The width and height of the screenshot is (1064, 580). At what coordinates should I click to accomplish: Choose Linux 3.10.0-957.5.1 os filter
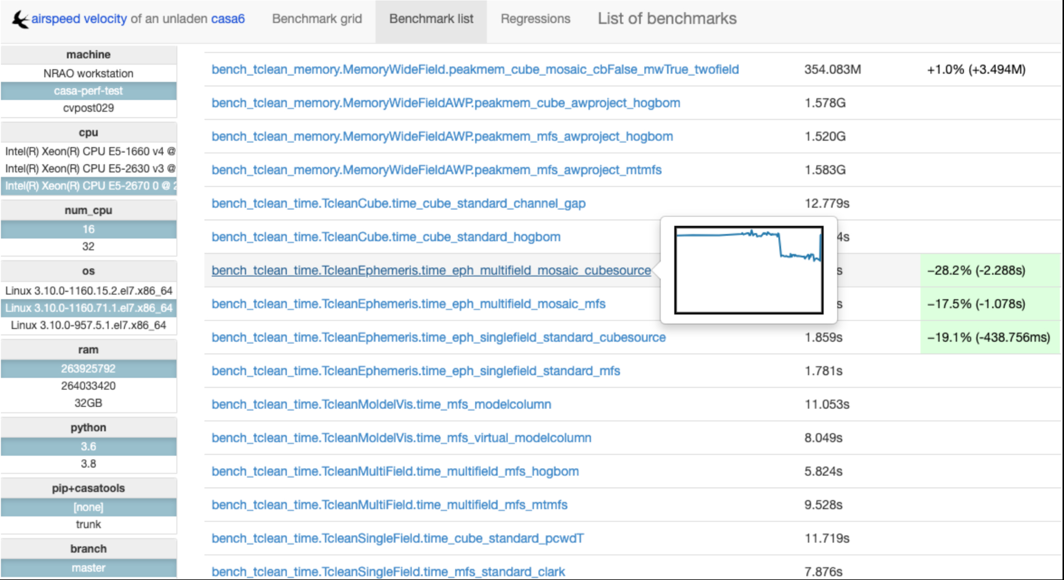[88, 326]
